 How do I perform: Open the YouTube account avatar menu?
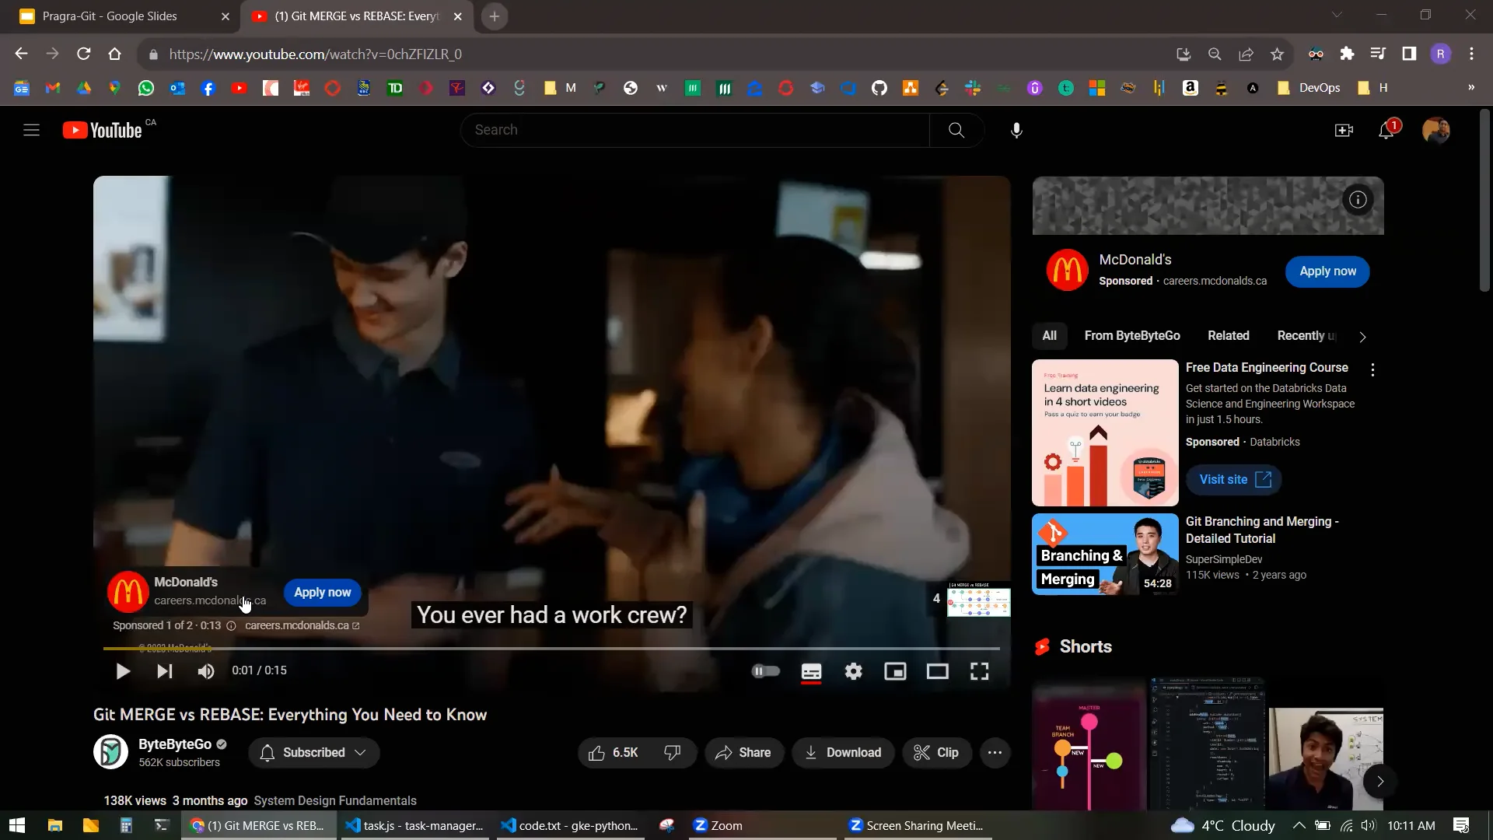click(x=1435, y=131)
